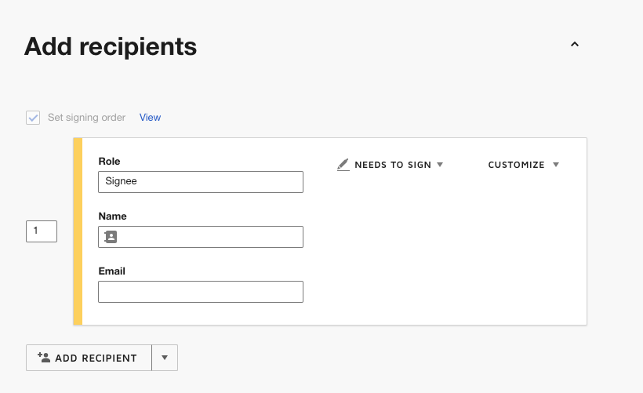Viewport: 643px width, 393px height.
Task: Click the Add Recipient button label
Action: [x=96, y=358]
